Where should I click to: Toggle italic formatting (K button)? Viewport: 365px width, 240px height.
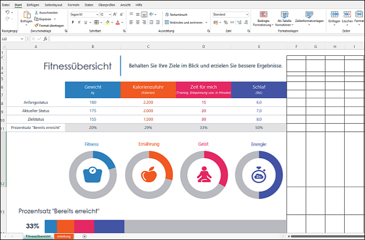79,22
